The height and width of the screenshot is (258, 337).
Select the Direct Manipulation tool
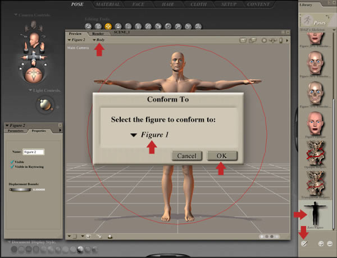tap(198, 26)
